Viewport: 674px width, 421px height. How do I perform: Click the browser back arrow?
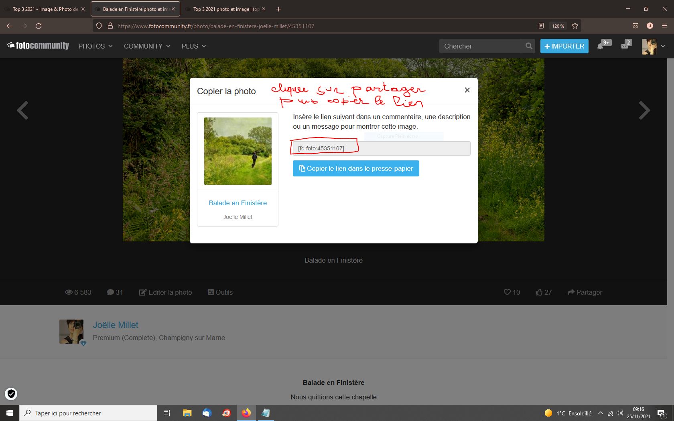[10, 26]
